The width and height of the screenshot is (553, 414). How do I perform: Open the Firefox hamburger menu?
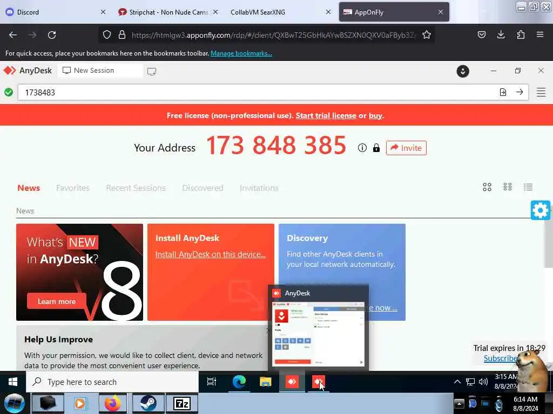pos(540,35)
